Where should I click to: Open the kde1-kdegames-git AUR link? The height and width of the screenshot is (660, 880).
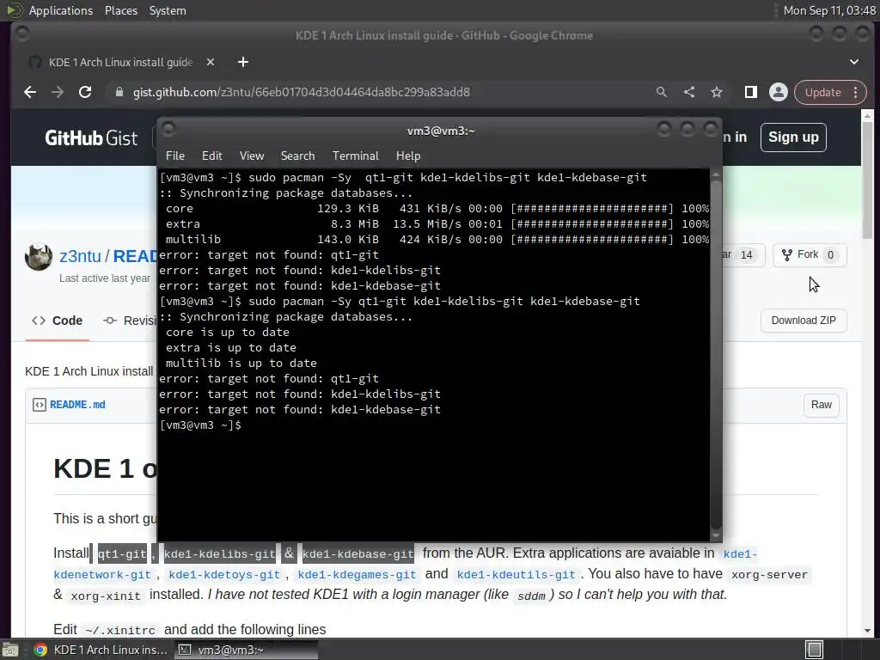[357, 575]
